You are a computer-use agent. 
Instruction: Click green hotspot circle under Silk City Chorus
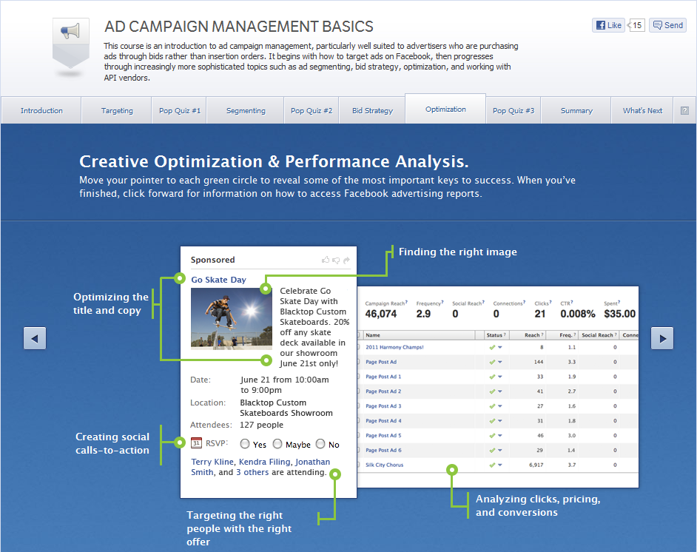452,470
